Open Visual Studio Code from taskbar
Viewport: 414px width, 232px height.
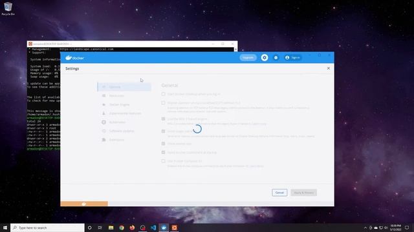click(153, 227)
